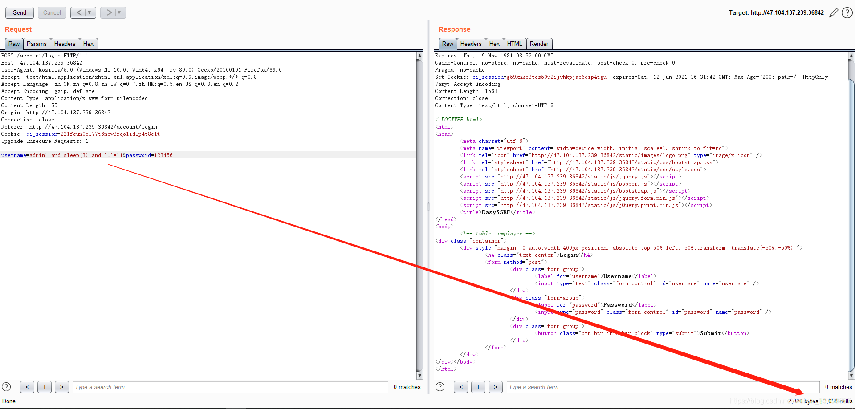Click the response bytes and millis status
Image resolution: width=855 pixels, height=409 pixels.
pos(820,401)
